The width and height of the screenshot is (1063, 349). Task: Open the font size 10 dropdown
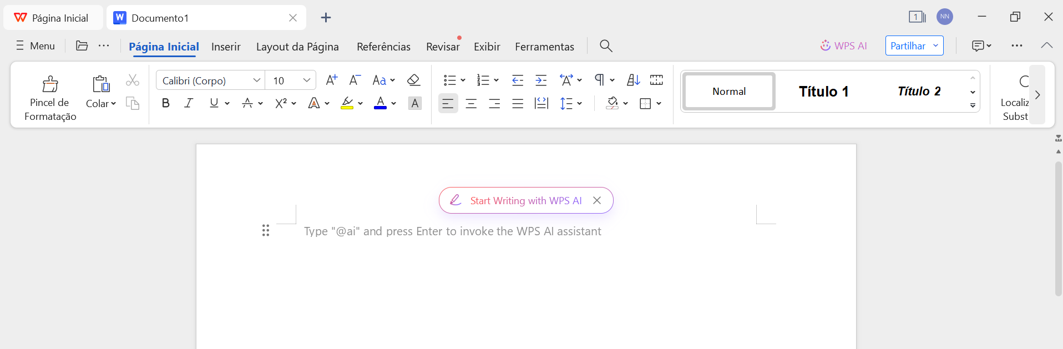(x=306, y=80)
